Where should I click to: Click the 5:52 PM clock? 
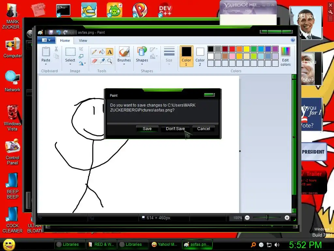coord(305,245)
